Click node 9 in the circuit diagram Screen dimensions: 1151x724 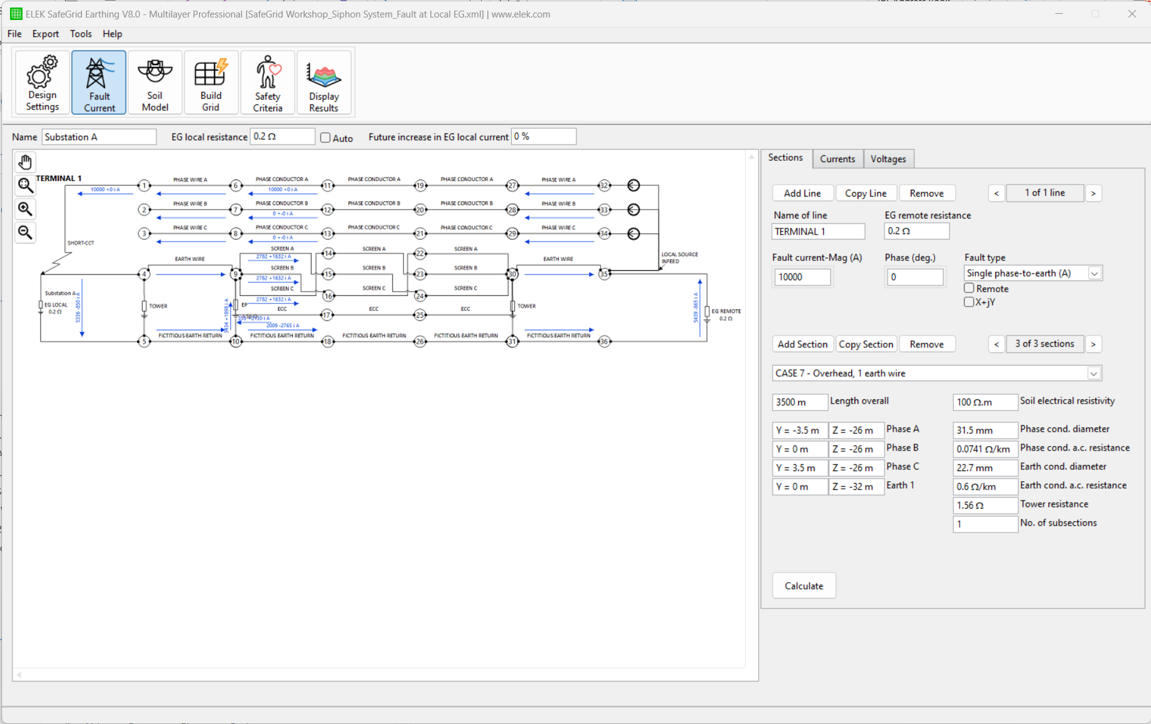tap(236, 274)
